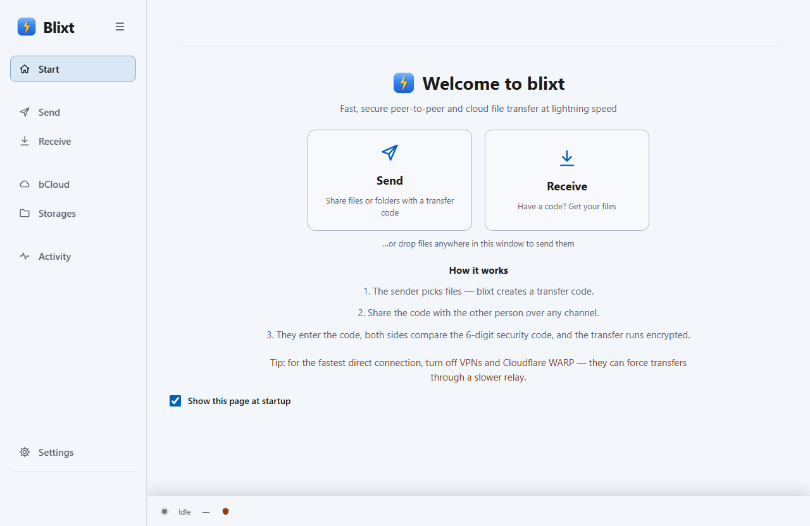Viewport: 810px width, 526px height.
Task: Click the Activity pulse icon
Action: coord(25,256)
